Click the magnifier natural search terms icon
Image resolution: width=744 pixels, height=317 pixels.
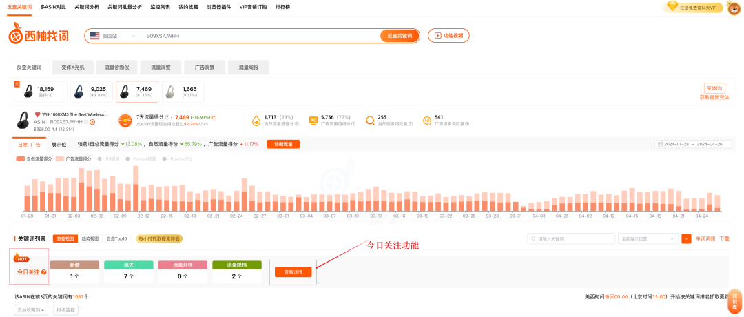coord(370,121)
